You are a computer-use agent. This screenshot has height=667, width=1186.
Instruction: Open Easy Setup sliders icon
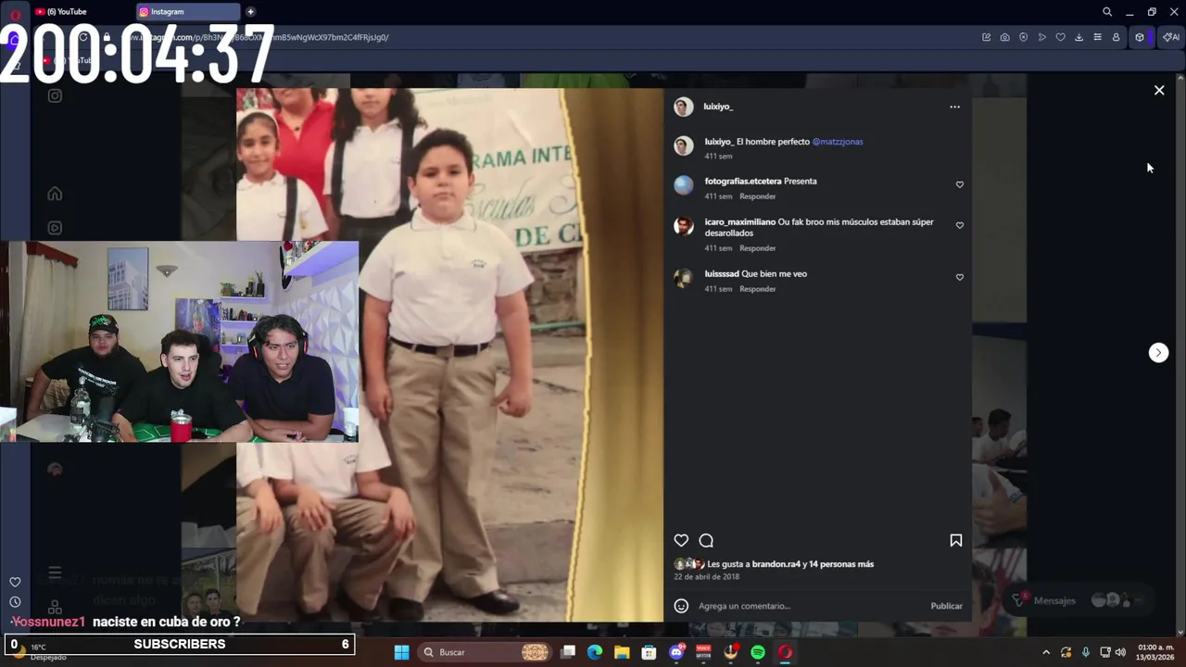point(1097,37)
